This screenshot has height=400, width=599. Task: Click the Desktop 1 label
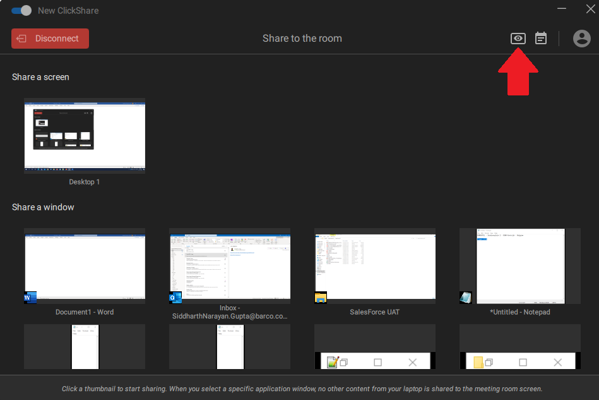(x=85, y=182)
